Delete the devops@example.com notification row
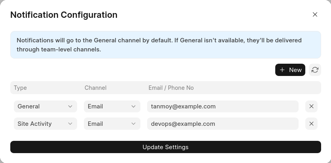Screen dimensions: 331x163 [311, 124]
